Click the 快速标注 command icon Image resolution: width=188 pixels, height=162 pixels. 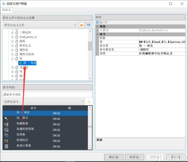(x=6, y=141)
